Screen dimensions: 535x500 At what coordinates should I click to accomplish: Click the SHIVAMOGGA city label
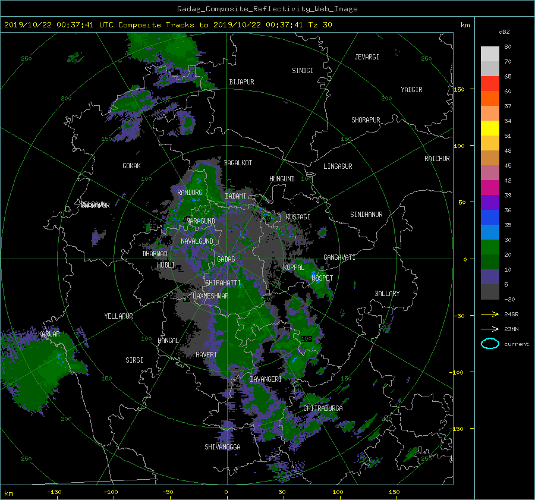222,446
